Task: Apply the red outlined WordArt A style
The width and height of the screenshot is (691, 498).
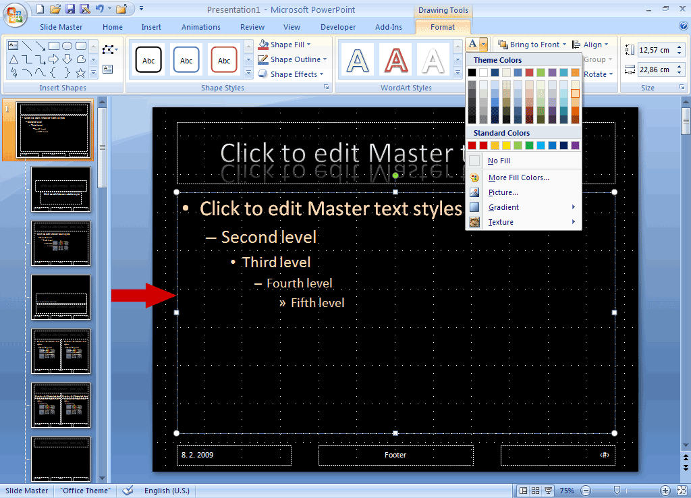Action: (395, 60)
